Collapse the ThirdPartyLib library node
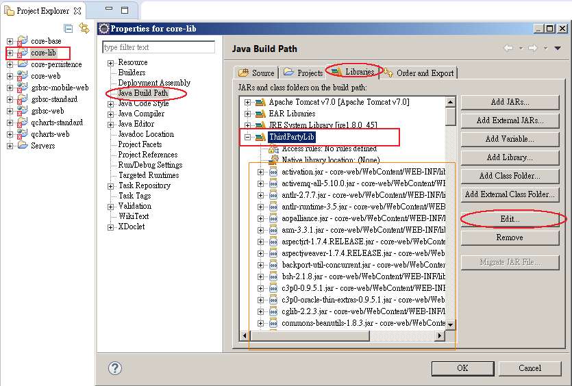This screenshot has height=386, width=572. [x=247, y=138]
